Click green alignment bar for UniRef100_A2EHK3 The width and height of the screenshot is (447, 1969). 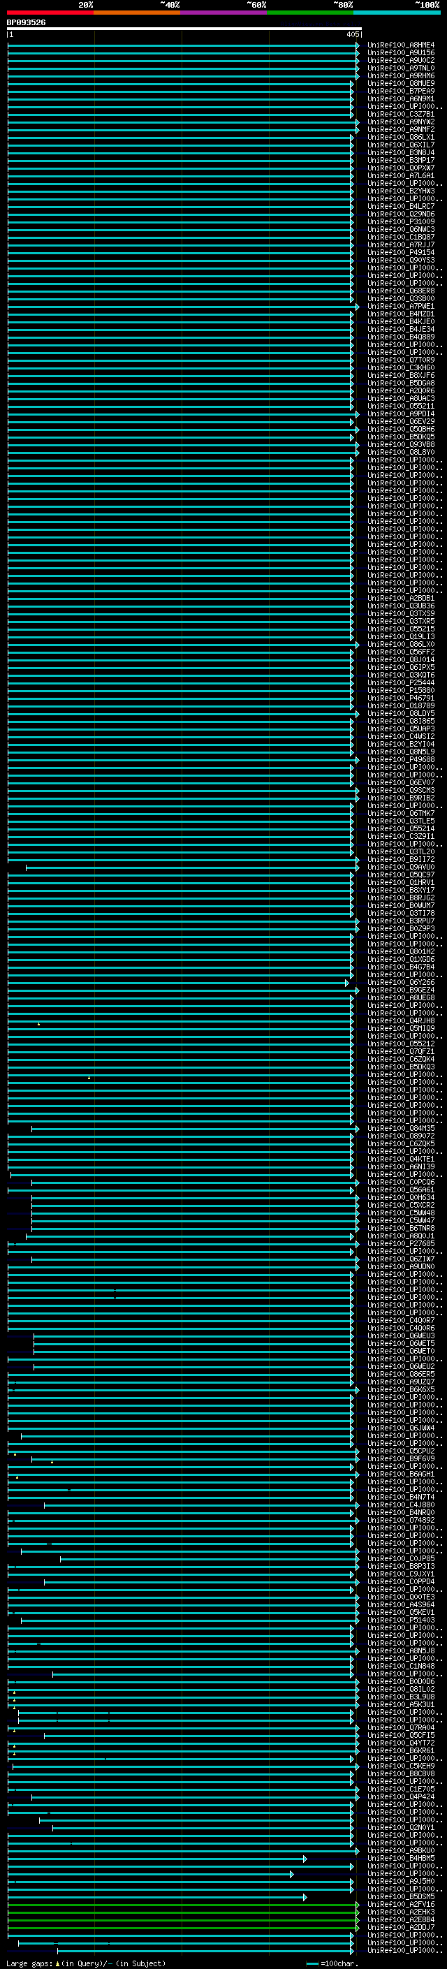[x=184, y=1912]
